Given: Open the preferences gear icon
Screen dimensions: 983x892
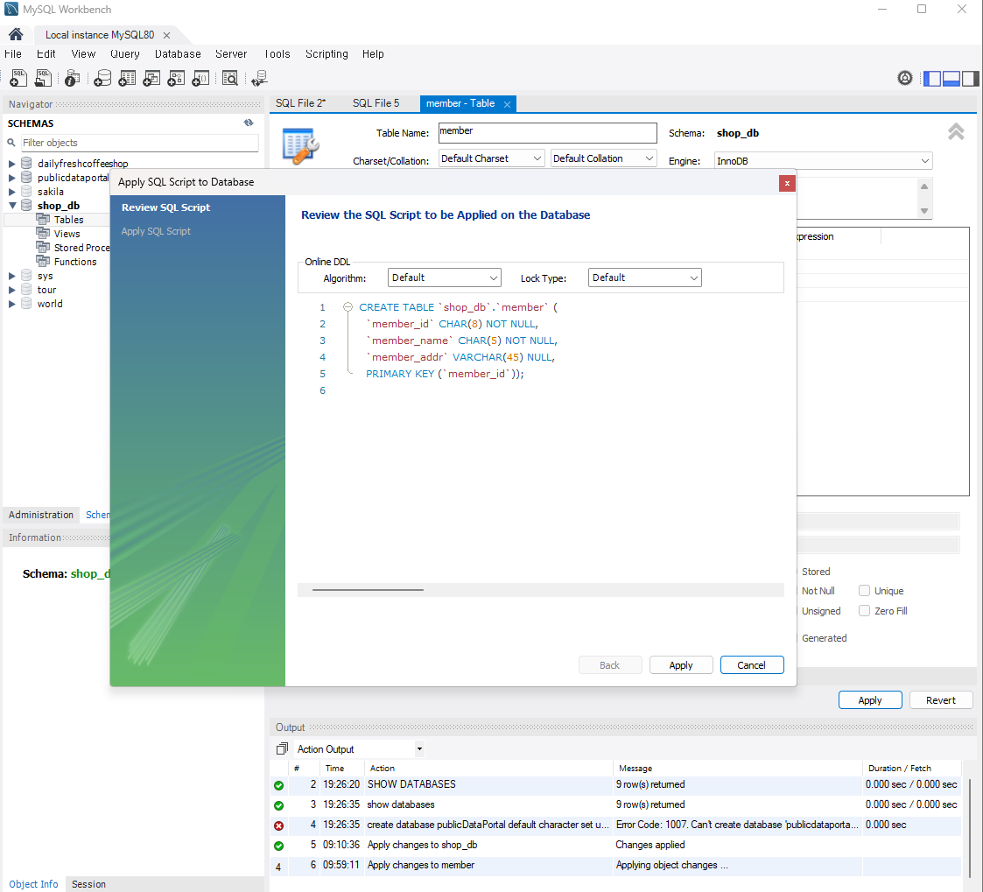Looking at the screenshot, I should point(904,78).
